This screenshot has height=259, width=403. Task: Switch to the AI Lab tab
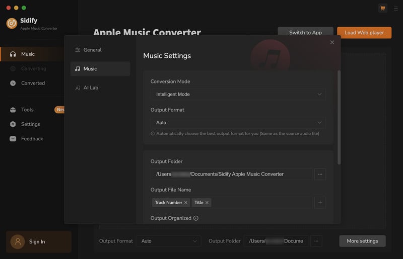(x=100, y=88)
